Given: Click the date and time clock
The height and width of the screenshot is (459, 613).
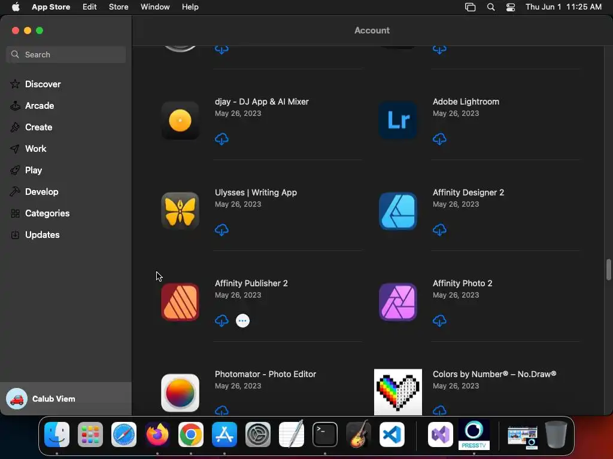Looking at the screenshot, I should pyautogui.click(x=563, y=7).
